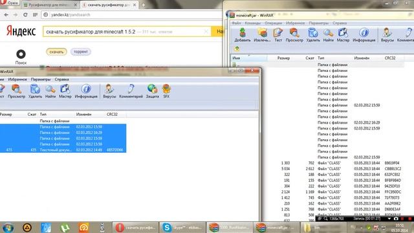The width and height of the screenshot is (414, 233).
Task: Click the Opera menu button
Action: [x=9, y=3]
